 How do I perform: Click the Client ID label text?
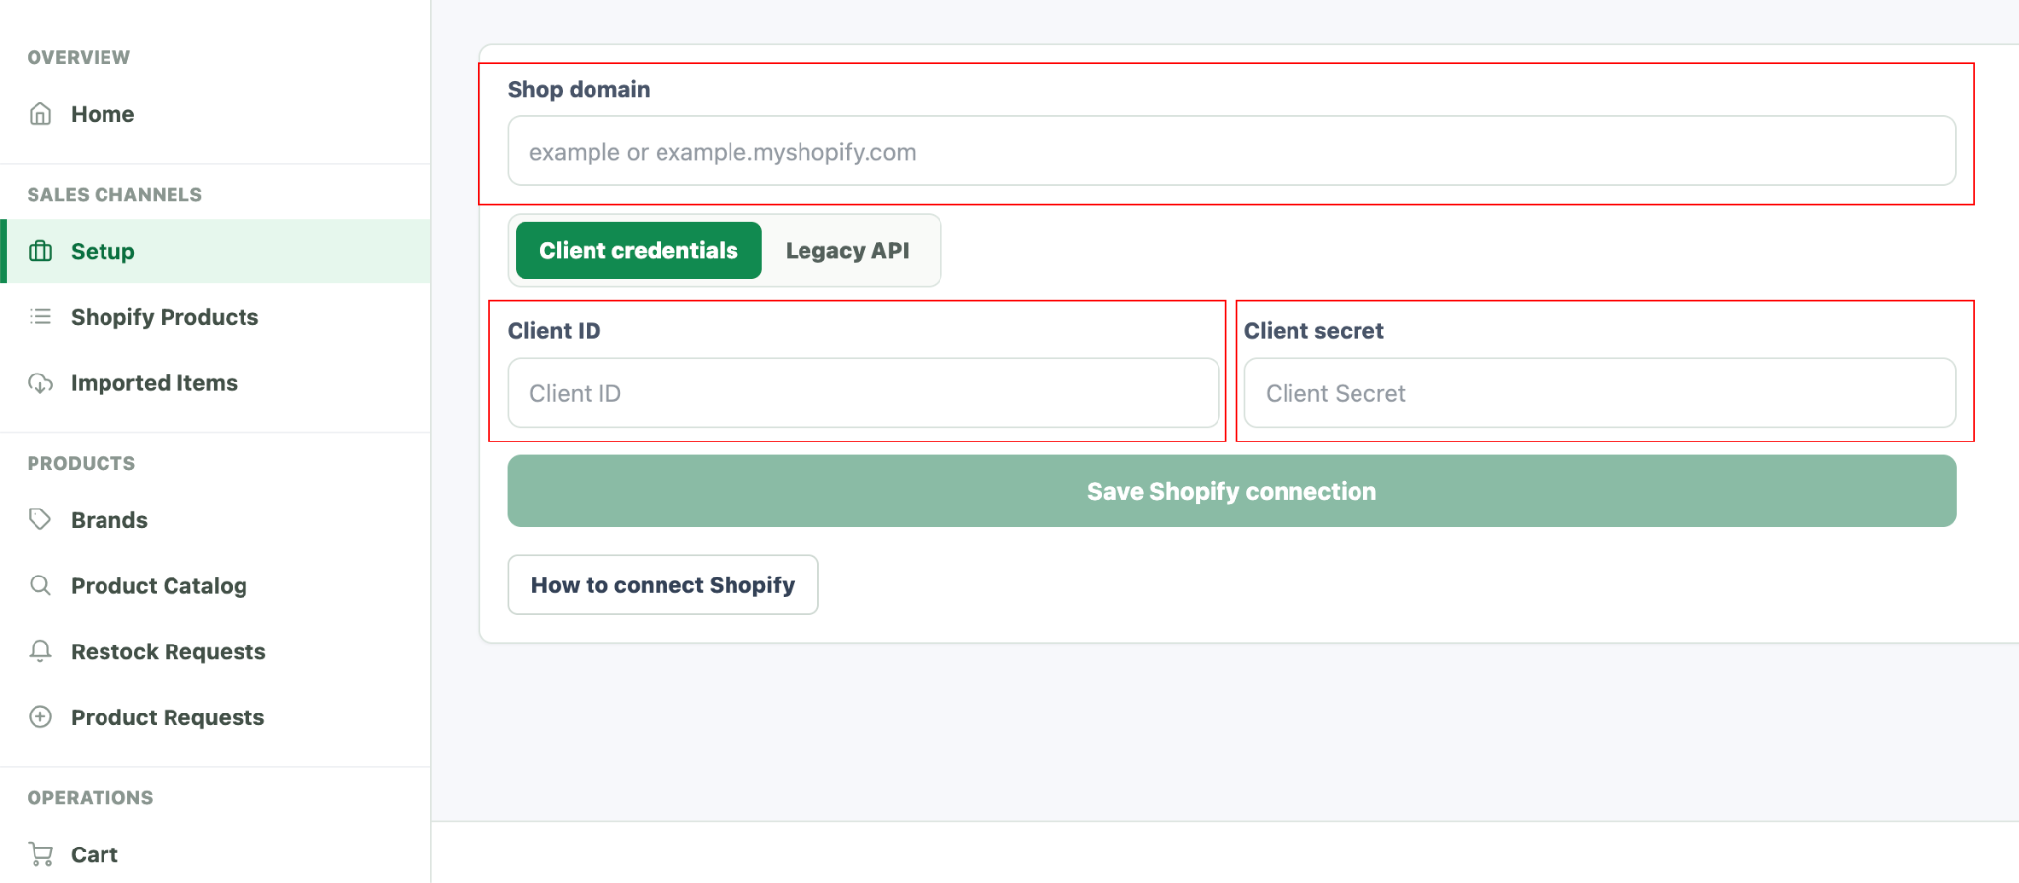[554, 331]
